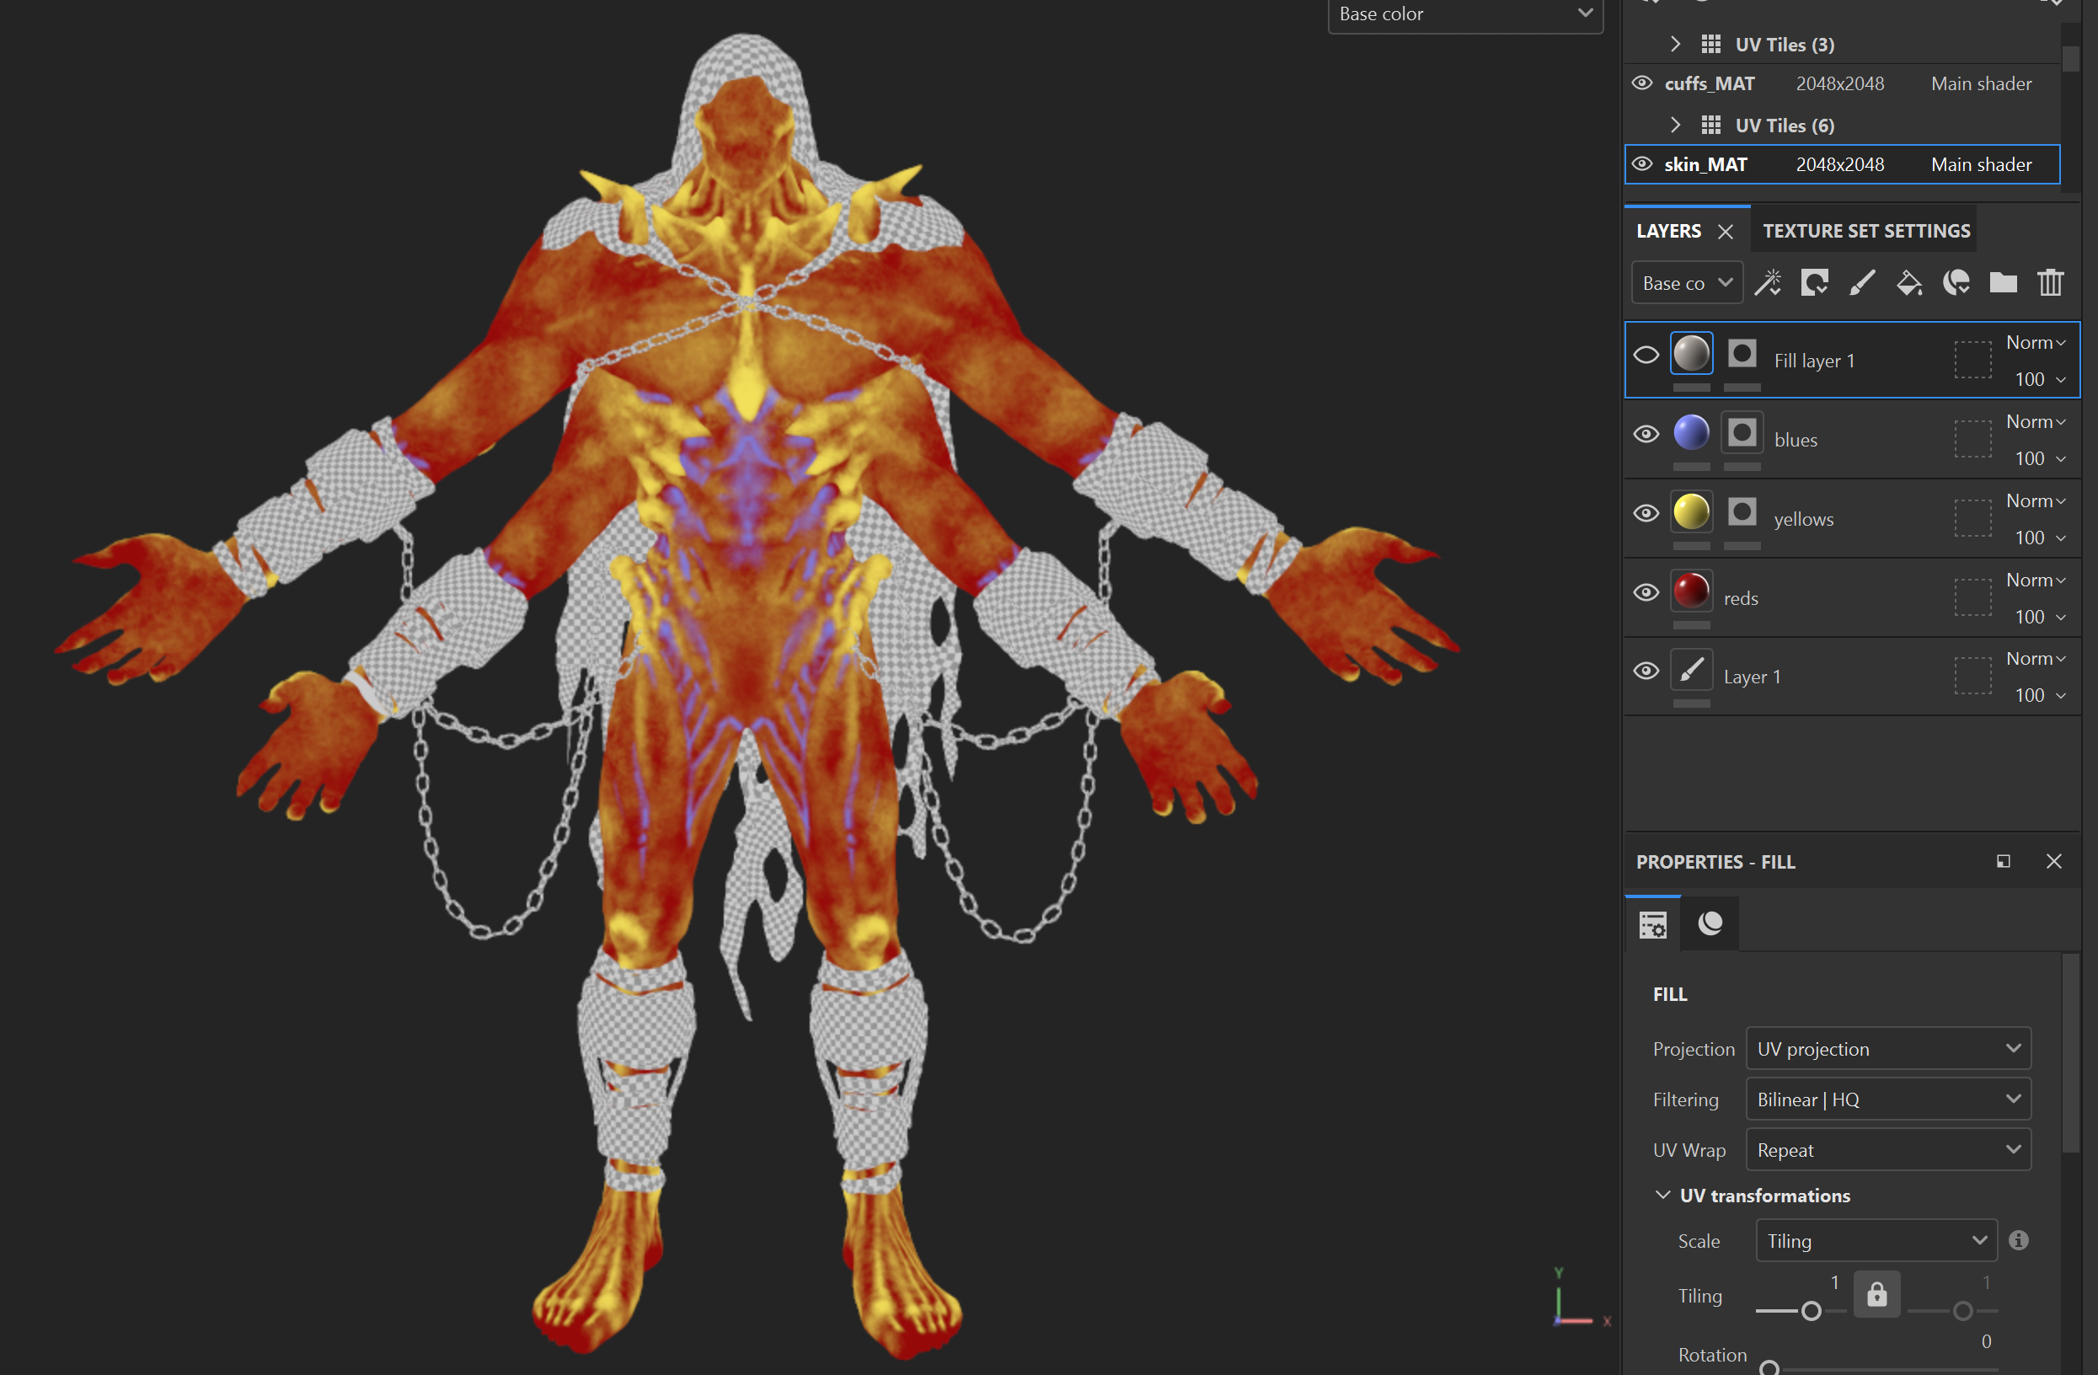This screenshot has width=2098, height=1375.
Task: Hide the blues layer
Action: point(1646,435)
